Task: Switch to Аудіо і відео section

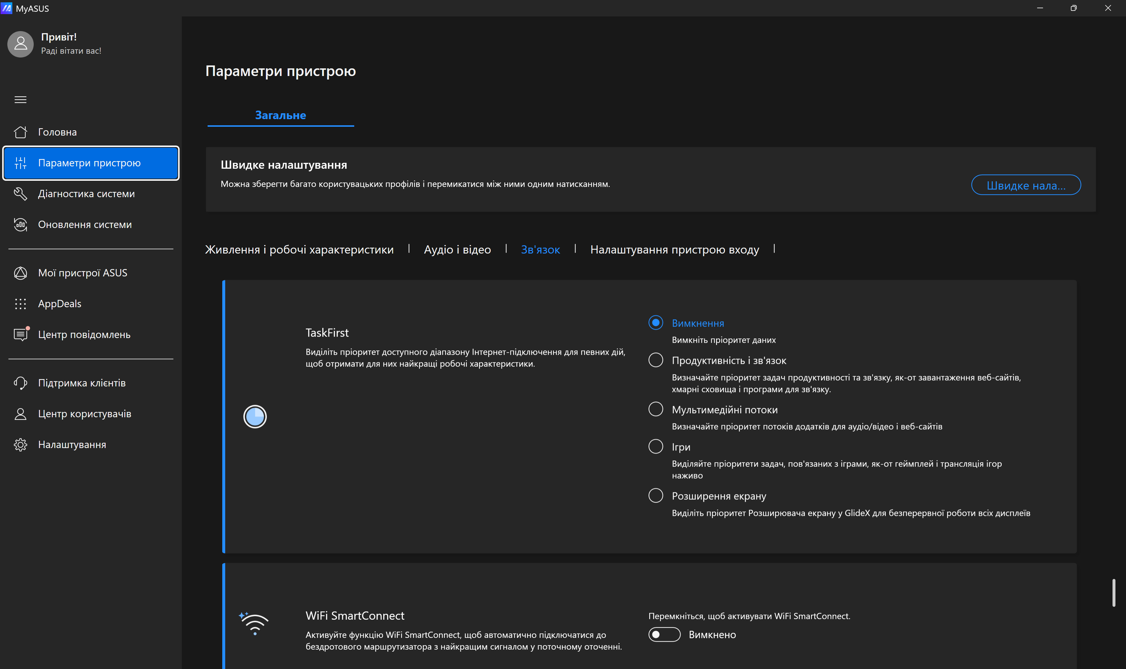Action: coord(457,250)
